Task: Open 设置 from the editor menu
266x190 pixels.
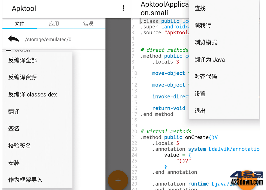Action: pos(200,94)
